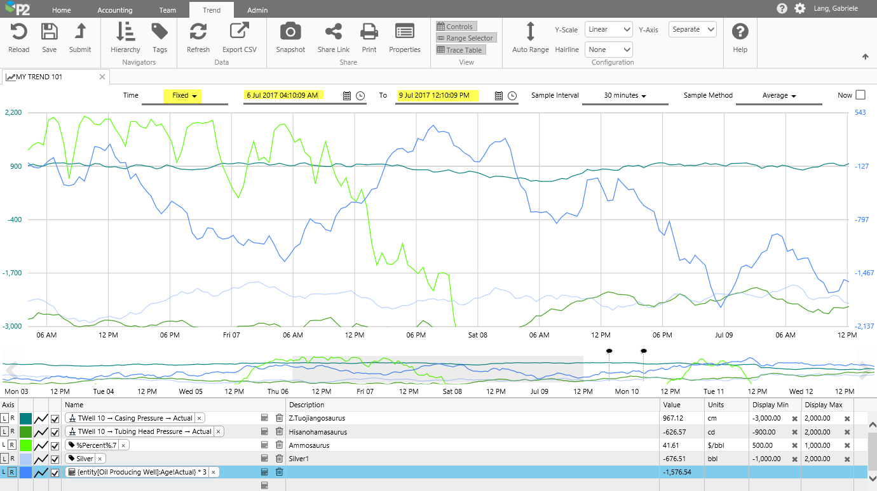Open the Y-Scale Linear dropdown
The image size is (877, 491).
608,29
